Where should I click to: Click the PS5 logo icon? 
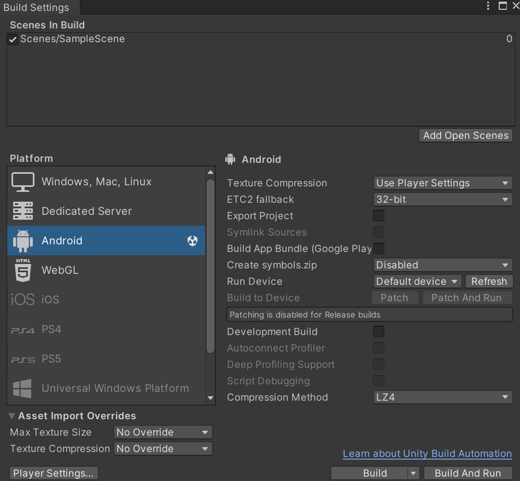click(23, 360)
